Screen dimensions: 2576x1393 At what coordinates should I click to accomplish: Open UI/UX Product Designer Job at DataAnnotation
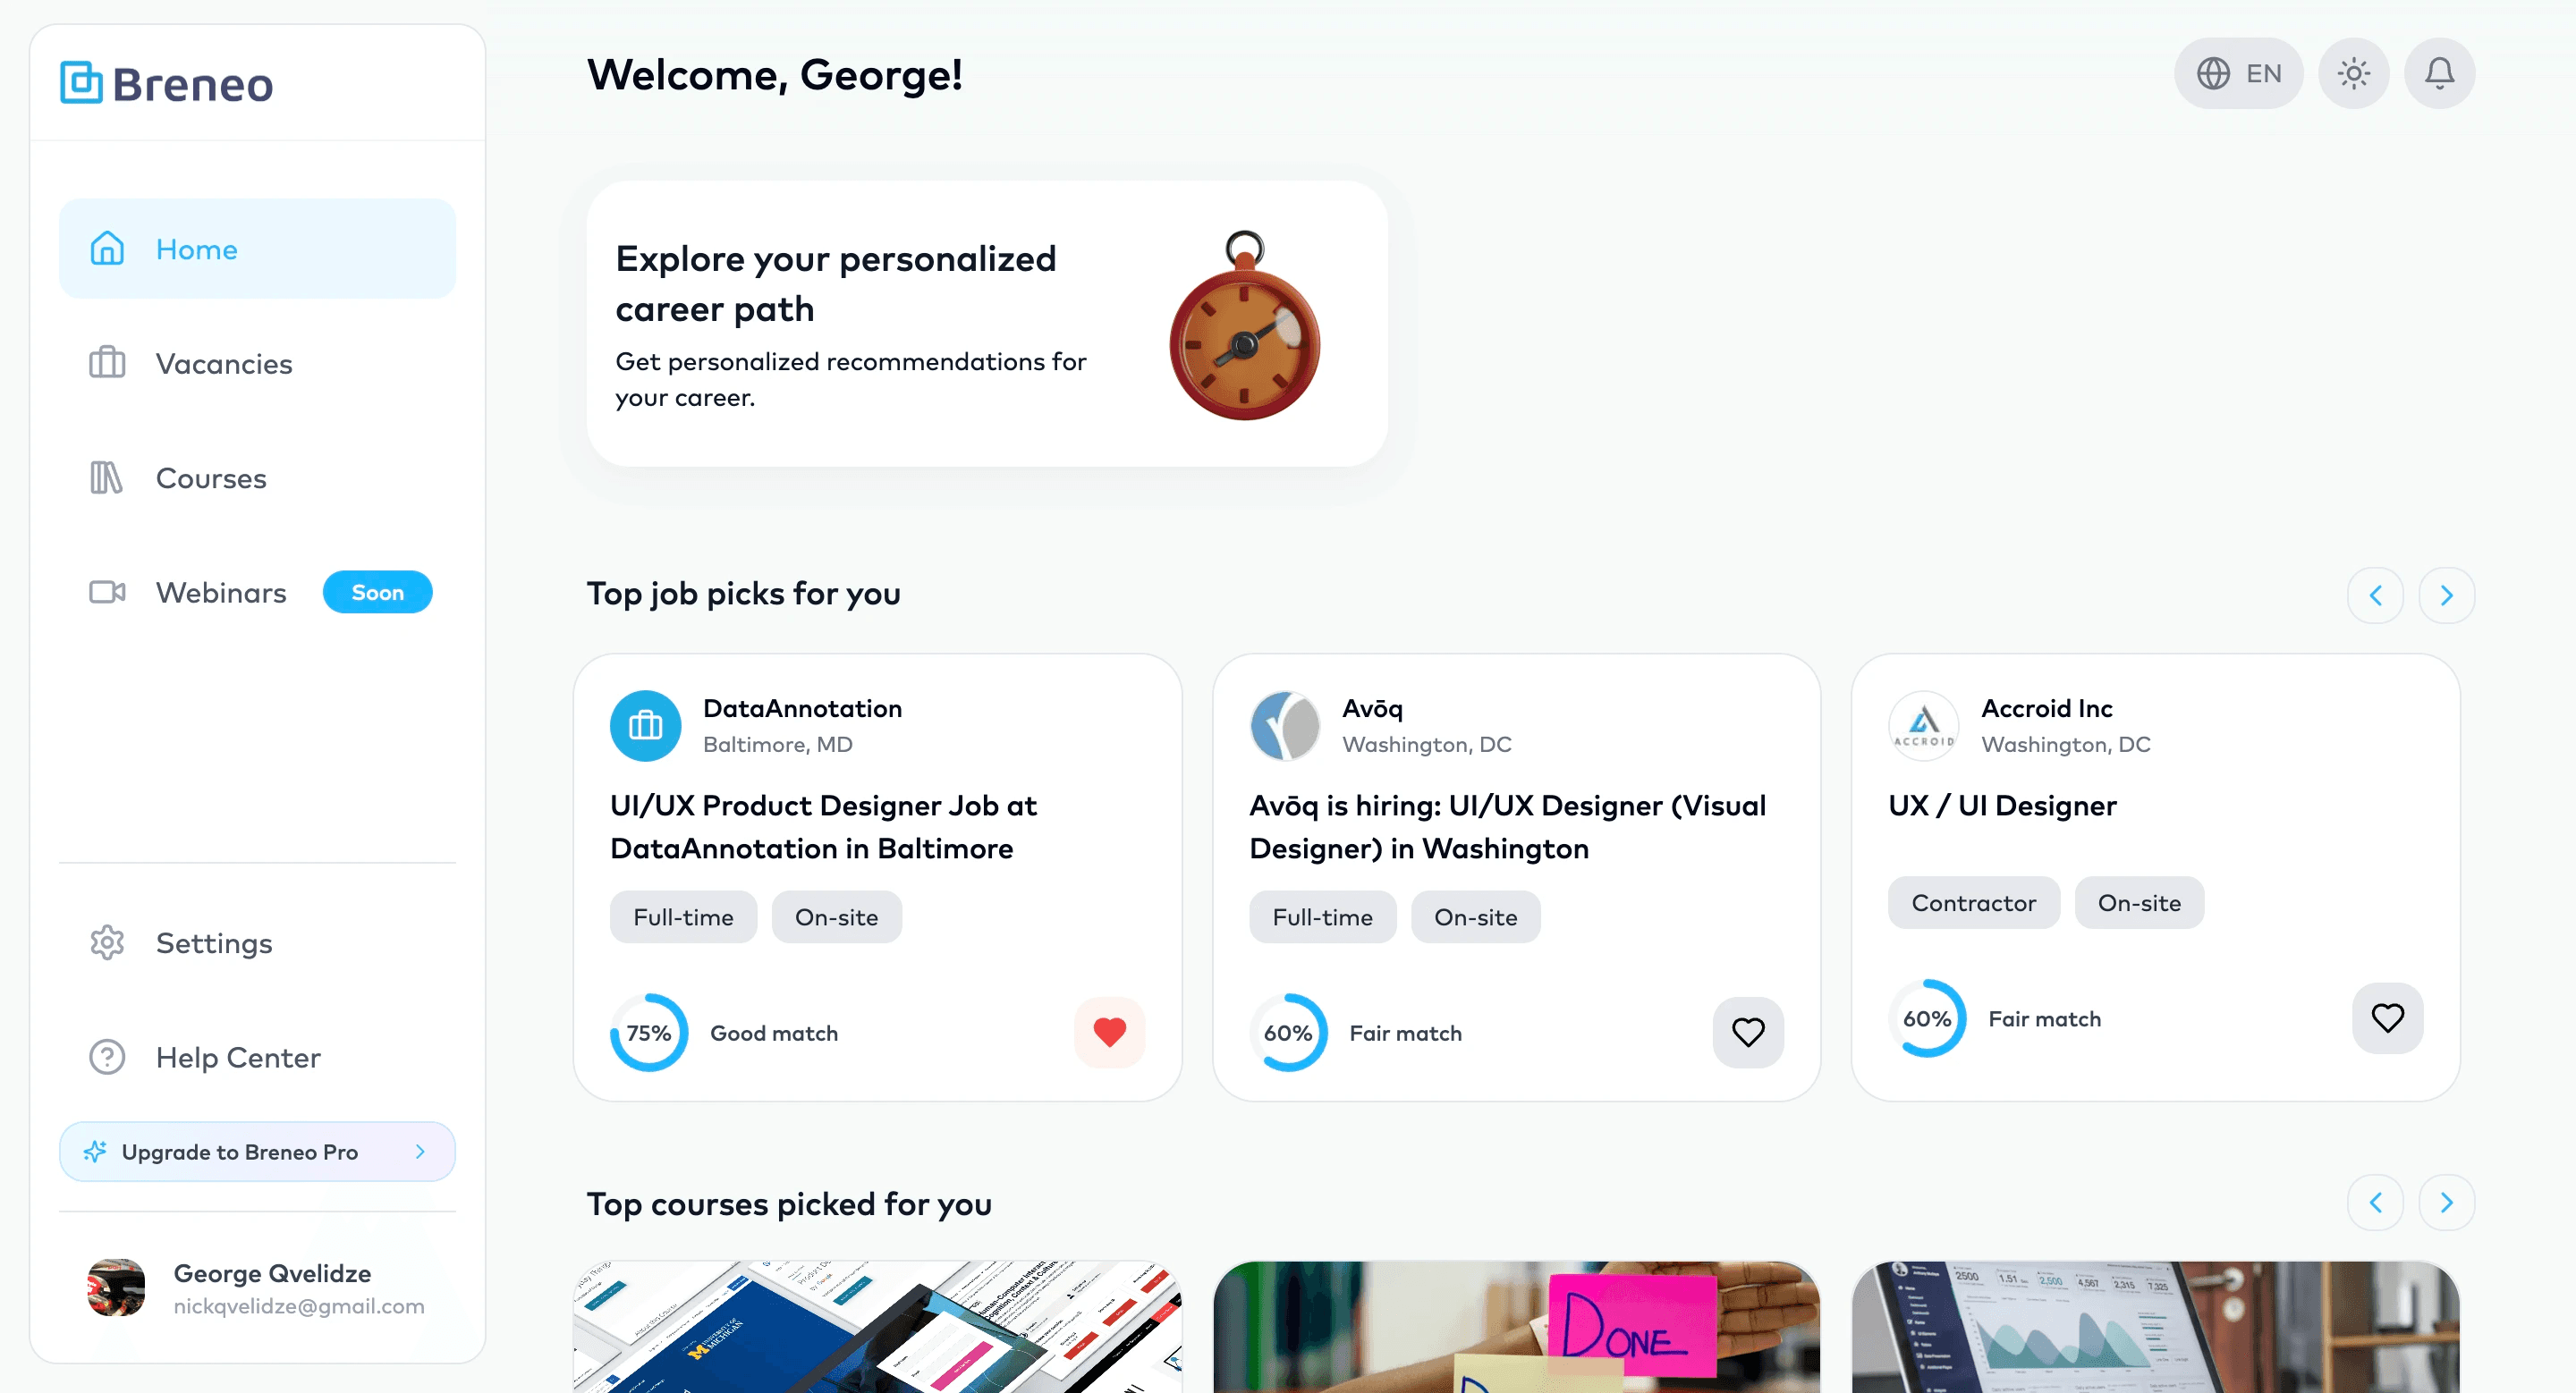pos(823,826)
